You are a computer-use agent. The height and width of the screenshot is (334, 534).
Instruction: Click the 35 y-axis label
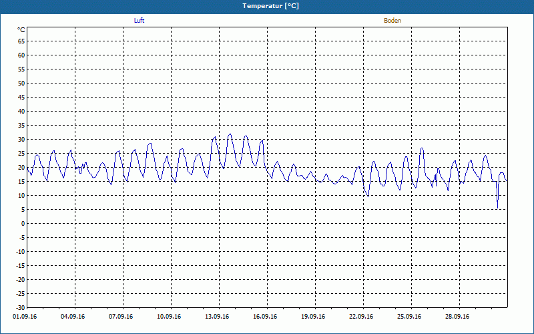coord(21,126)
